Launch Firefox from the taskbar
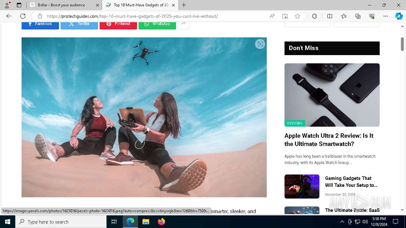This screenshot has height=228, width=406. [x=161, y=222]
